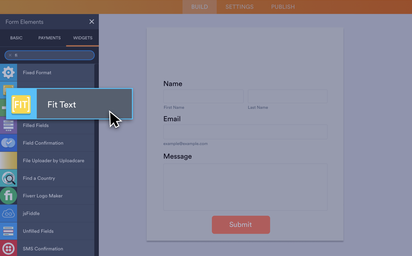Select the Fixed Format gear icon
Screen dimensions: 412x256
[8, 72]
